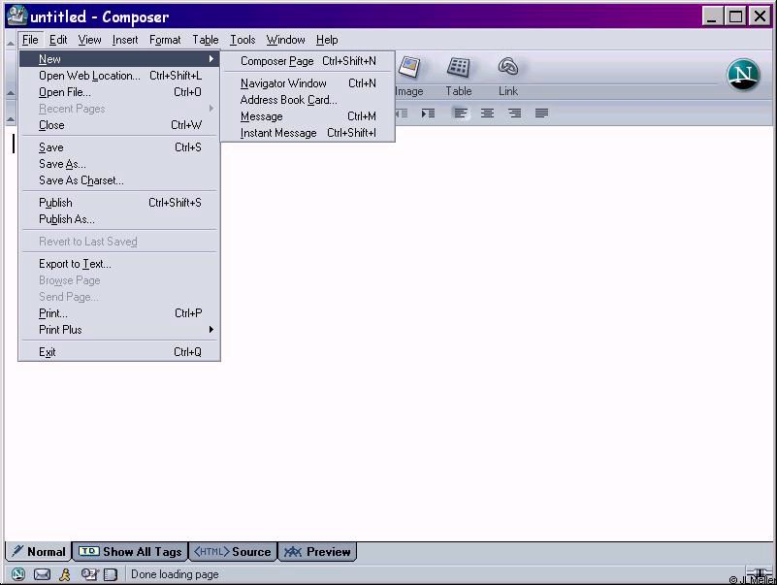Image resolution: width=777 pixels, height=585 pixels.
Task: Choose Save As... in the File menu
Action: [119, 164]
